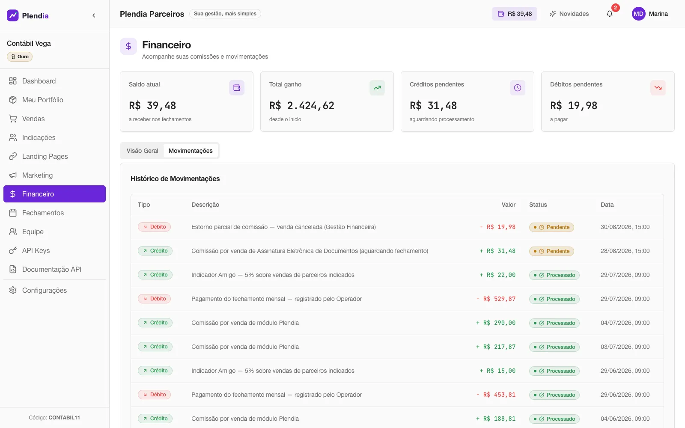Click the Financeiro dollar-sign header icon
The image size is (685, 428).
tap(128, 46)
